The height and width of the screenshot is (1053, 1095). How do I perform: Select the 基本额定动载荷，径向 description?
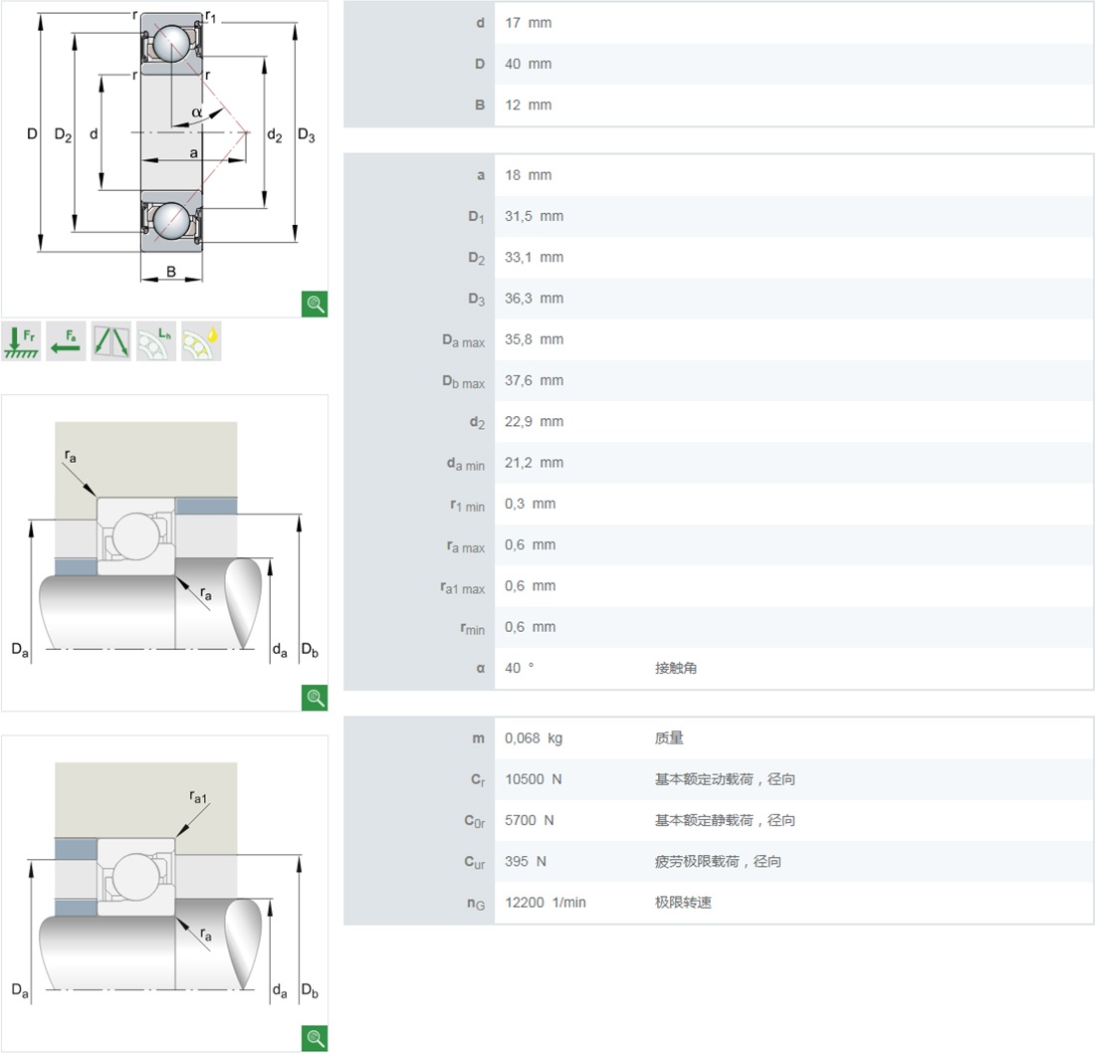[x=725, y=779]
